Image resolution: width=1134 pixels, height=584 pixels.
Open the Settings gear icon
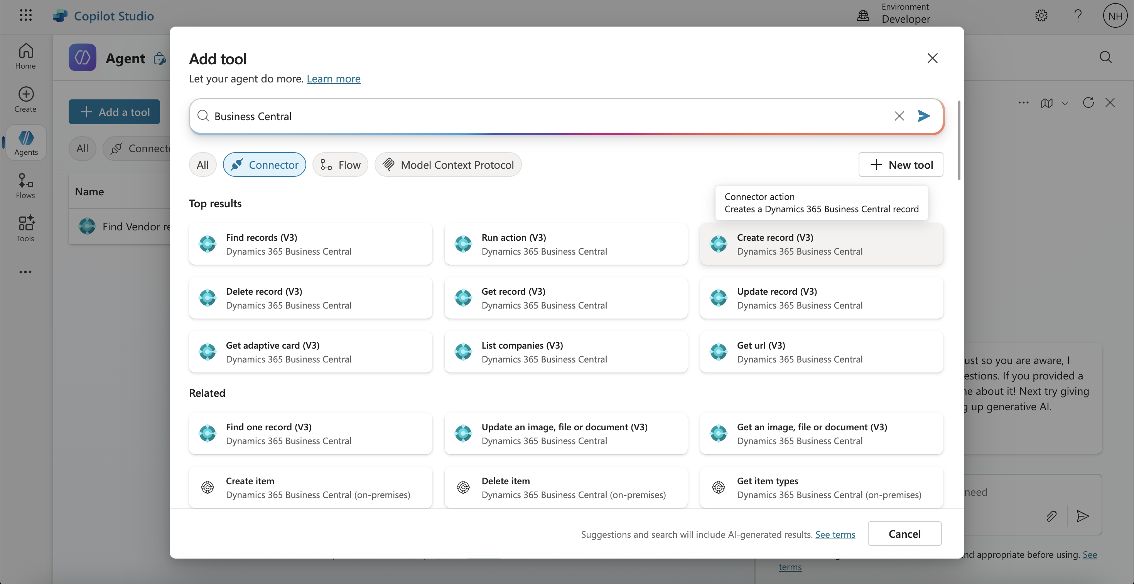tap(1041, 16)
